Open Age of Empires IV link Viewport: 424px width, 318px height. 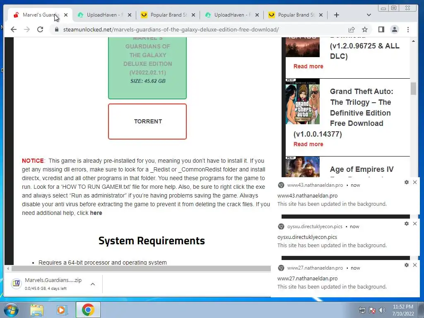(361, 169)
